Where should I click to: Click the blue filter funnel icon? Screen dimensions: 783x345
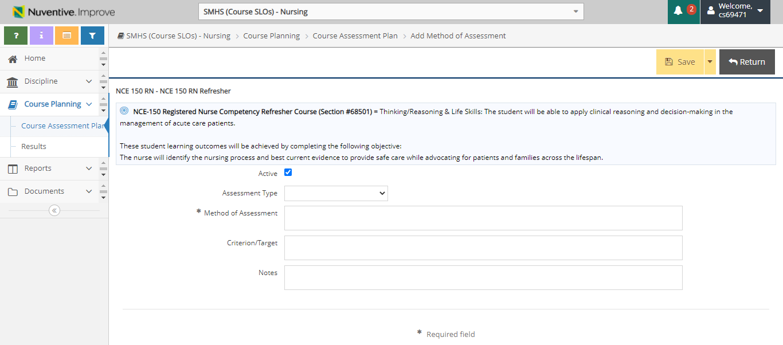(92, 36)
